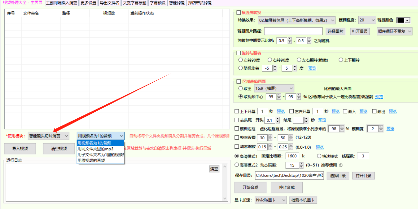The width and height of the screenshot is (418, 209).
Task: Click the 背景图片路径 input field
Action: coord(293,31)
